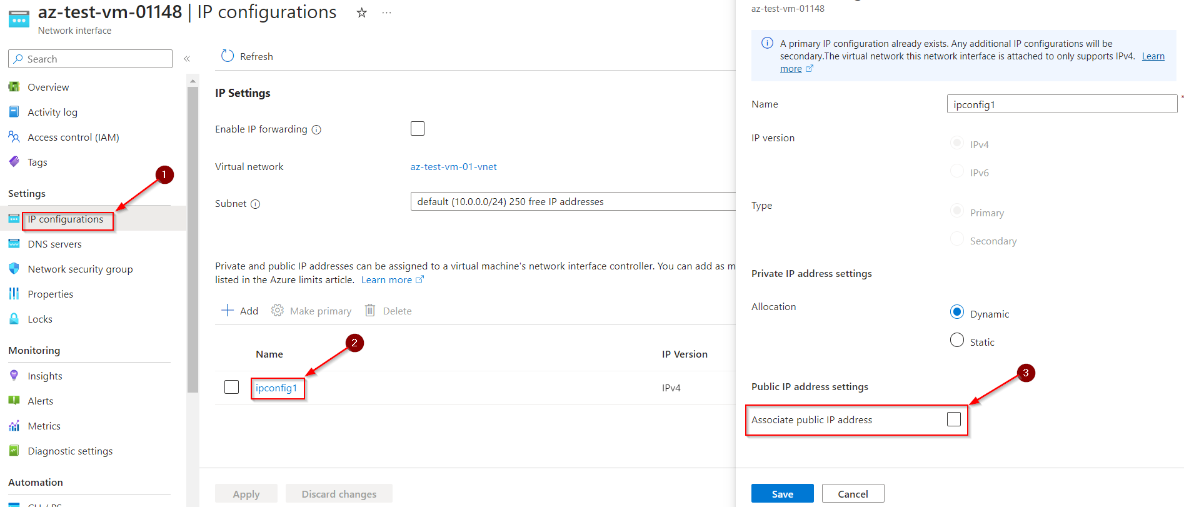Click the Diagnostic settings icon
1184x507 pixels.
(14, 451)
